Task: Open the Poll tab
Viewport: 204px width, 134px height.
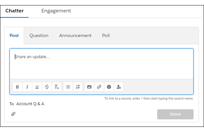Action: [x=106, y=35]
